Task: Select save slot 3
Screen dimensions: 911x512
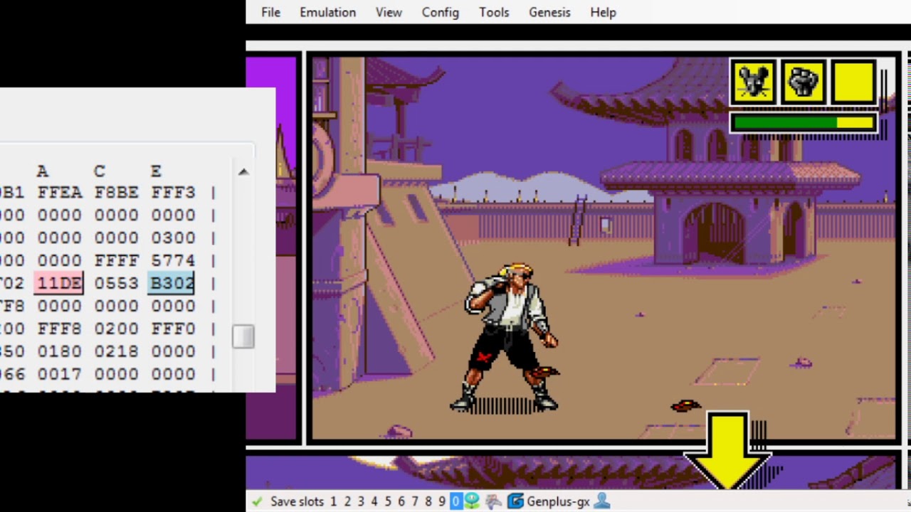Action: tap(360, 501)
